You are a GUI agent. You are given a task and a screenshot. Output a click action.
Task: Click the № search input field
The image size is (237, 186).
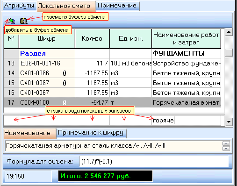11,121
